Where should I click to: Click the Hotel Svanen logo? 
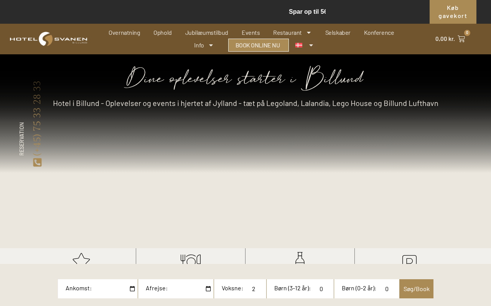coord(49,39)
